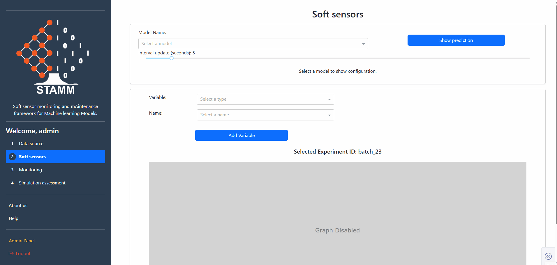
Task: Click the number 1 badge beside Data source
Action: (12, 143)
